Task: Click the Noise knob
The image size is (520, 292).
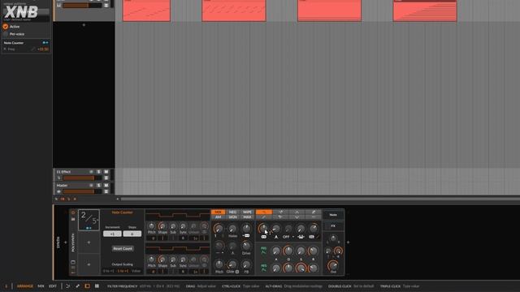Action: 232,229
